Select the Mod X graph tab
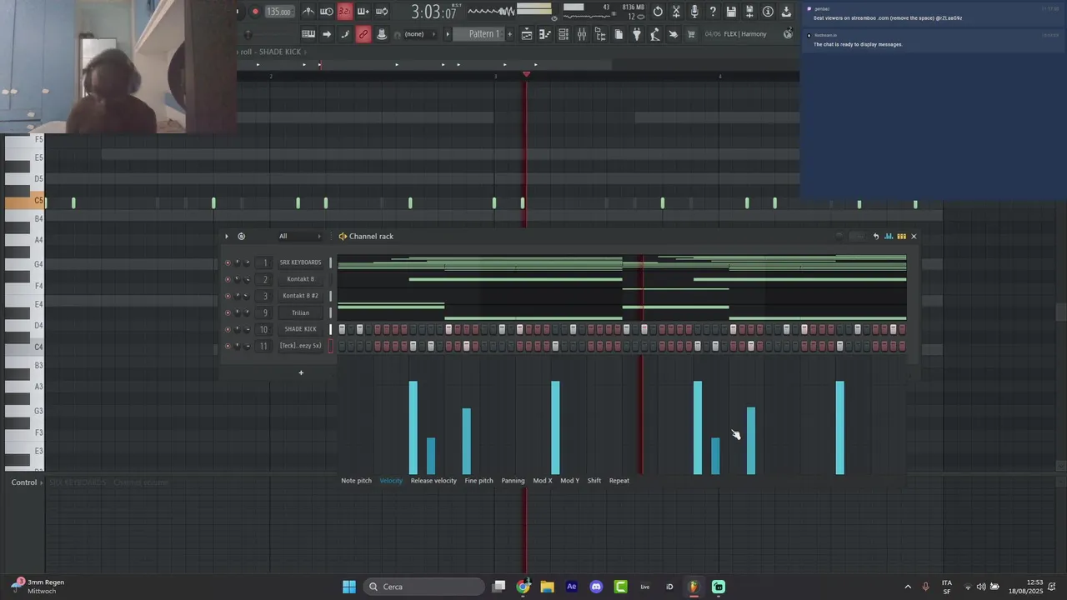1067x600 pixels. click(x=543, y=481)
